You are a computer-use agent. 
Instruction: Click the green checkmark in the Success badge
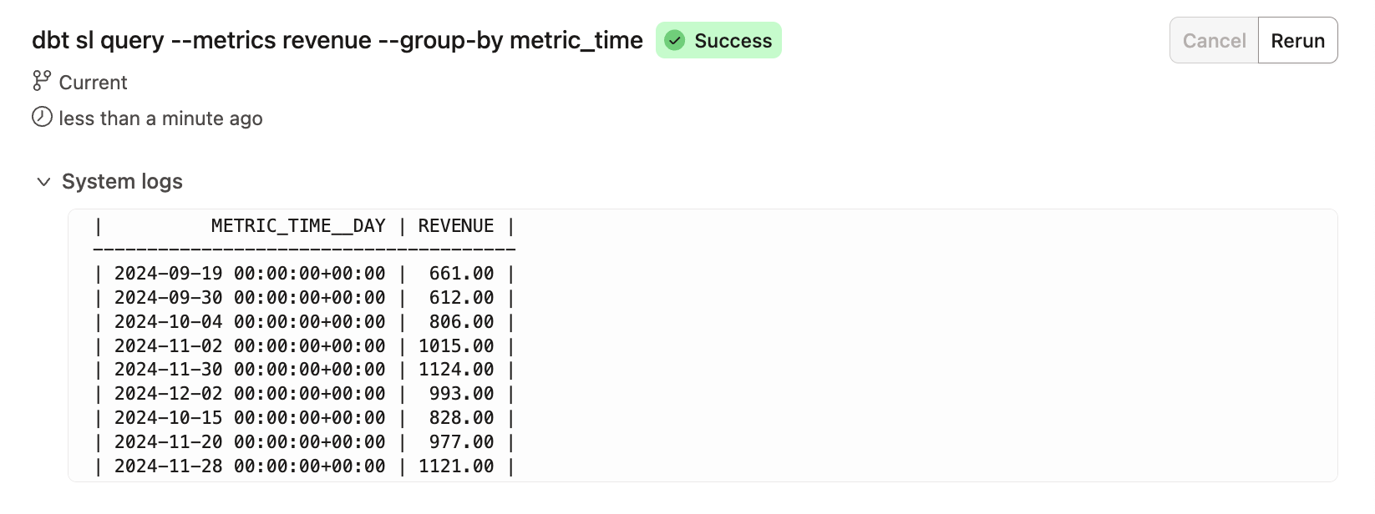point(675,39)
